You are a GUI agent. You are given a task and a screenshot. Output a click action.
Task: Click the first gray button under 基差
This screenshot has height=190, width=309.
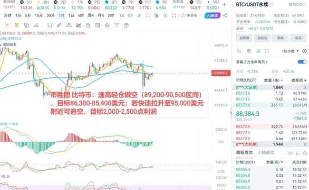pyautogui.click(x=244, y=38)
